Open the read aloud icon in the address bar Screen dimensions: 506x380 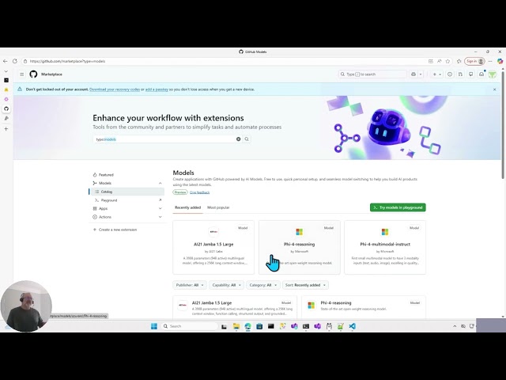tap(440, 61)
